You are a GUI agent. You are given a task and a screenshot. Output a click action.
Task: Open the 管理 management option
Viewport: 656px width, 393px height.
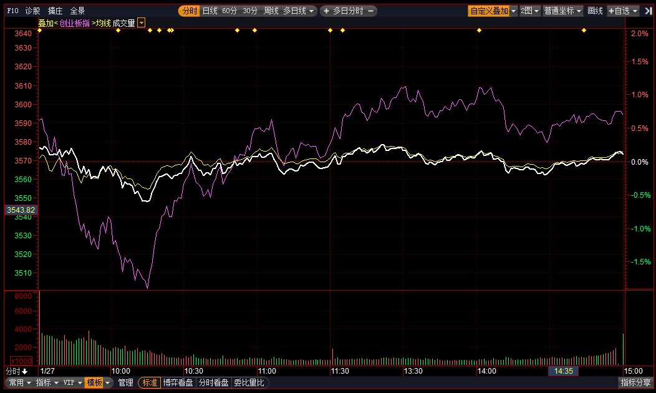(125, 382)
